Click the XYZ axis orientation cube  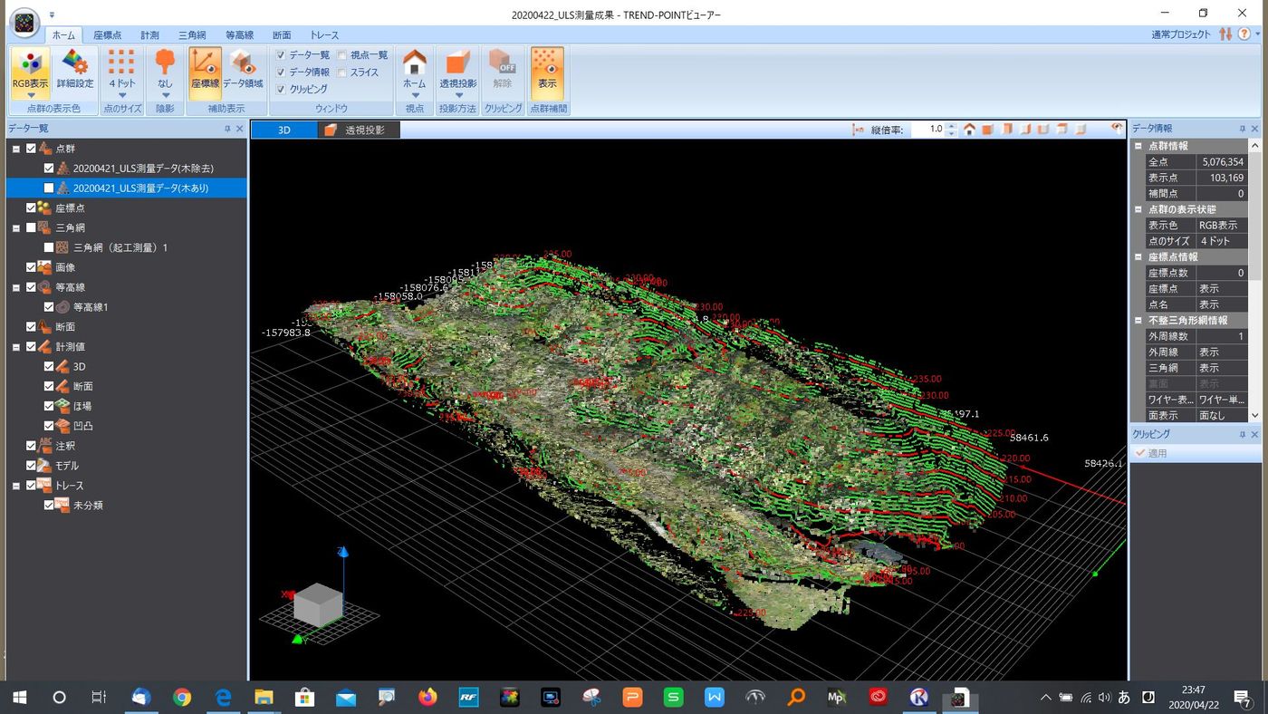pyautogui.click(x=319, y=605)
